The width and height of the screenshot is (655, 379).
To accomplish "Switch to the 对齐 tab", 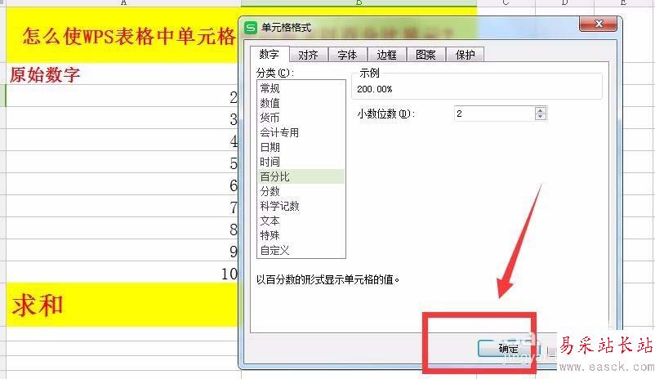I will pos(308,55).
